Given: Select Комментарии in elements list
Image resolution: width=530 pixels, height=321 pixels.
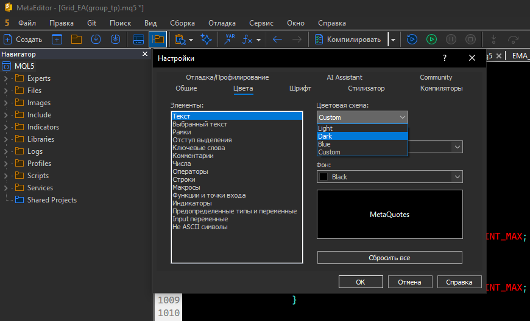Looking at the screenshot, I should pyautogui.click(x=193, y=156).
